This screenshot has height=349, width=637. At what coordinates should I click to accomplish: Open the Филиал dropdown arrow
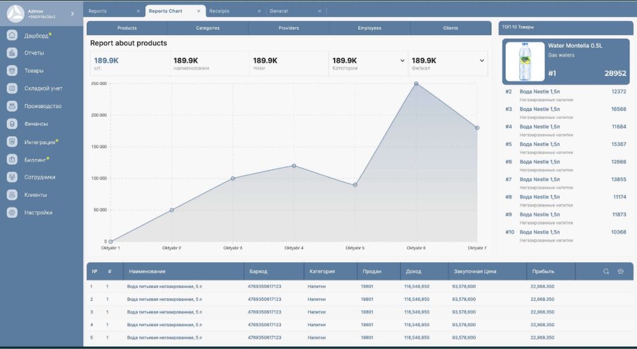pos(482,61)
